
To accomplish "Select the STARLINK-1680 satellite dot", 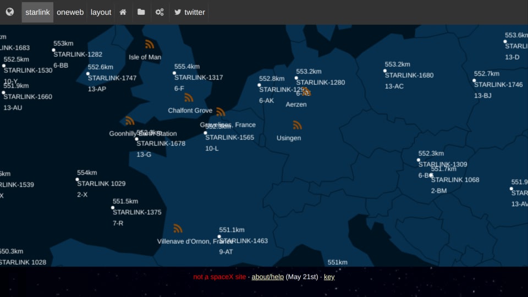I will point(385,71).
